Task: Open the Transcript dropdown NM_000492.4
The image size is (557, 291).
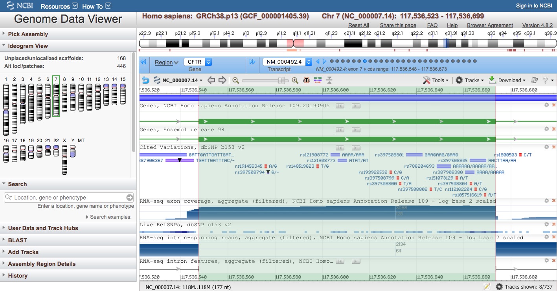Action: click(287, 62)
